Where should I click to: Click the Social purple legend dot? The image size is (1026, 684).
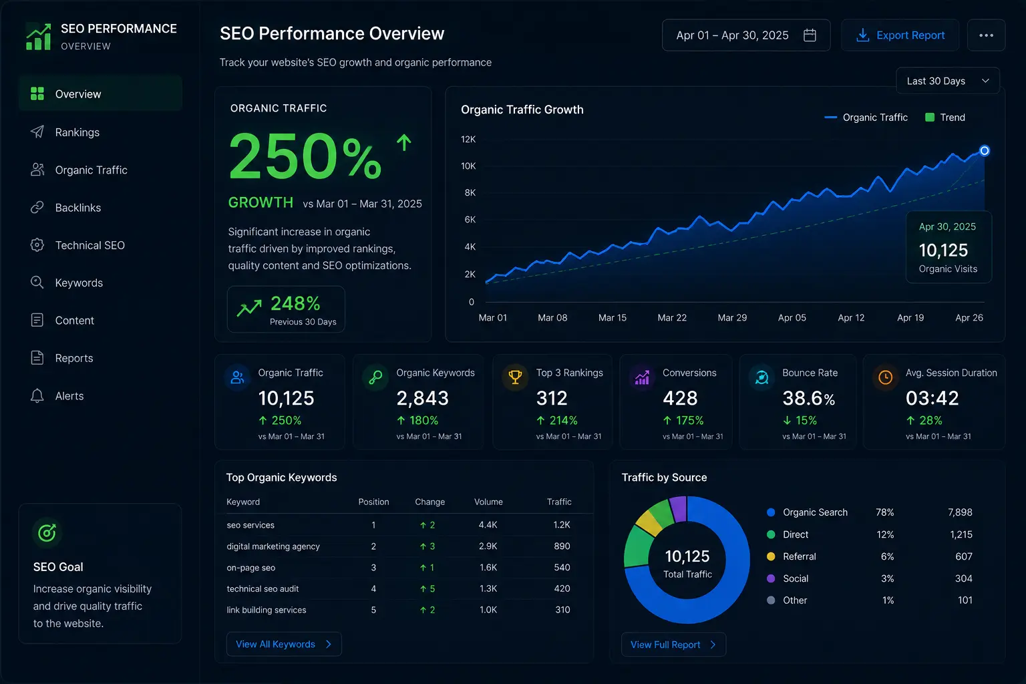coord(771,578)
